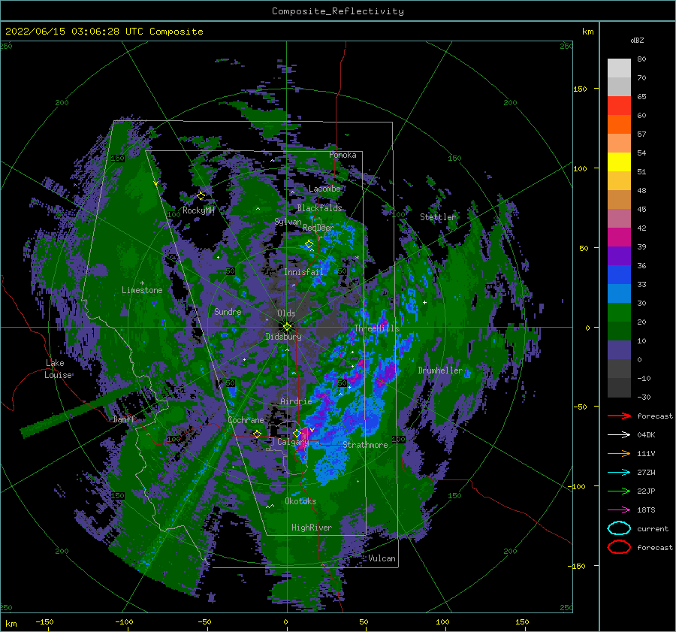
Task: Click the Blackfalds label
Action: (319, 208)
